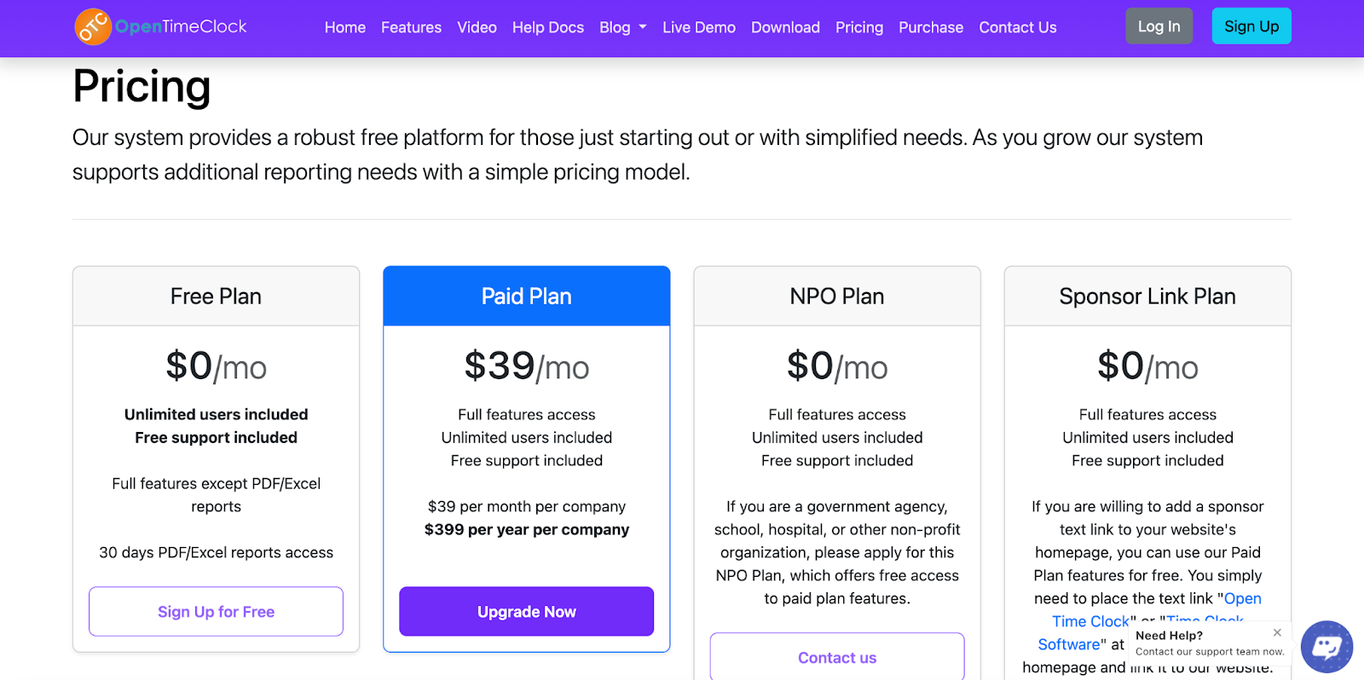Open the Purchase nav link
Screen dimensions: 1364x680
click(x=930, y=27)
